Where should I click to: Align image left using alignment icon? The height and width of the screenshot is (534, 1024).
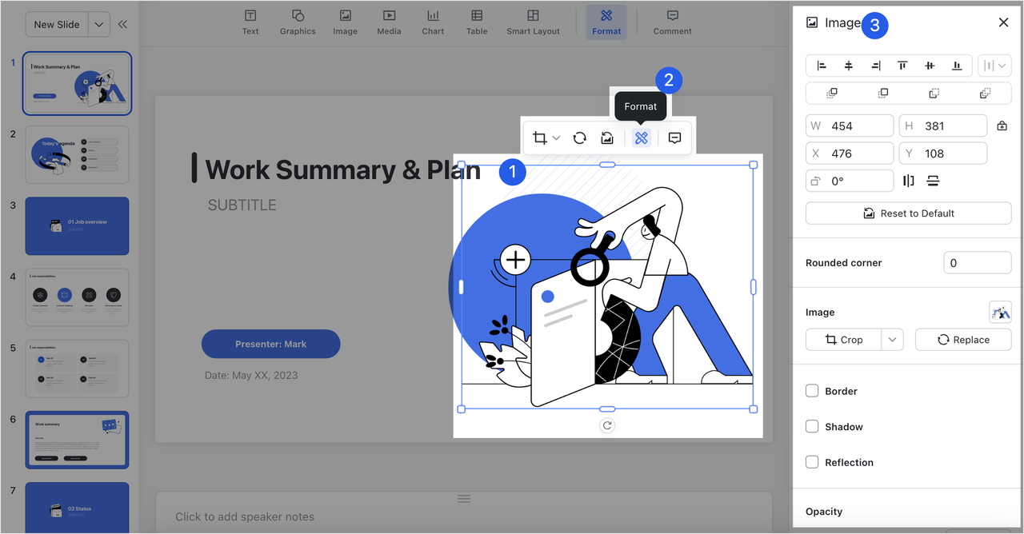(x=822, y=66)
